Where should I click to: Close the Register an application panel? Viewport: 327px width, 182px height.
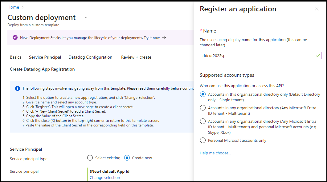pos(316,9)
